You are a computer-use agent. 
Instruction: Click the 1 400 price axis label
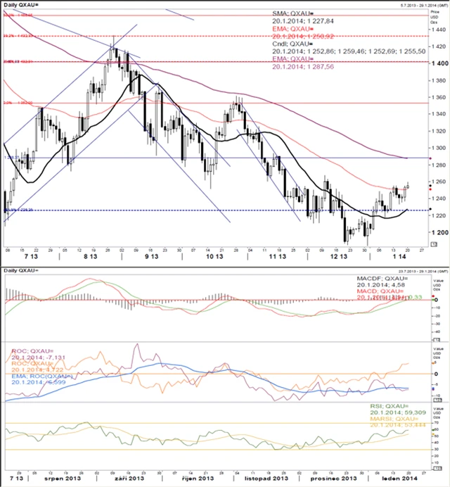pyautogui.click(x=440, y=63)
